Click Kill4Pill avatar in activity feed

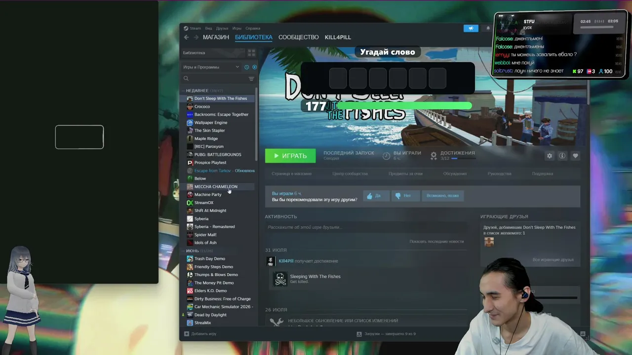point(270,261)
